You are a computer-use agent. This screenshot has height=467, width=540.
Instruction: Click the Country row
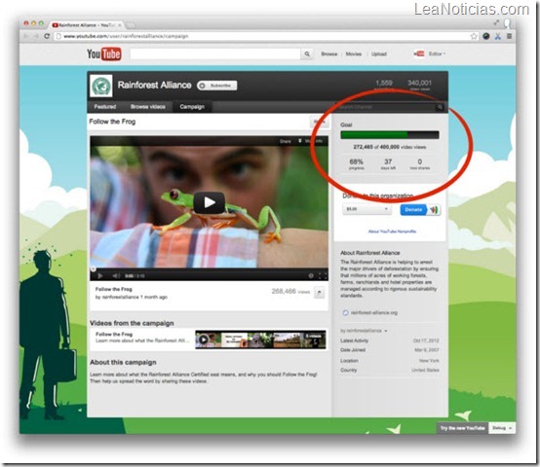pyautogui.click(x=390, y=370)
